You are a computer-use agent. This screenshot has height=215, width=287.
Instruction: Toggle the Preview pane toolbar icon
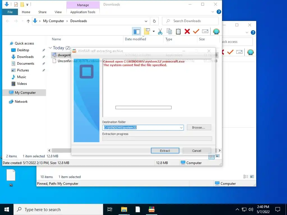136,31
